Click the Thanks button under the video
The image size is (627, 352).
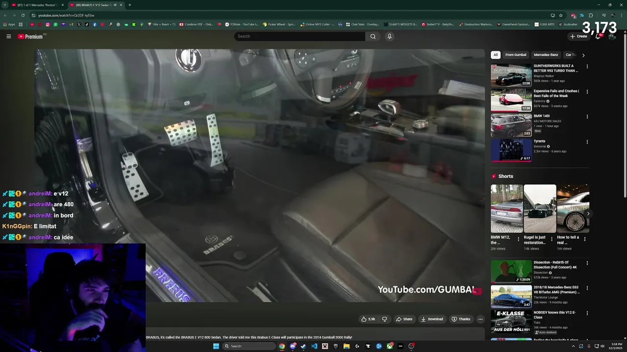(x=461, y=319)
